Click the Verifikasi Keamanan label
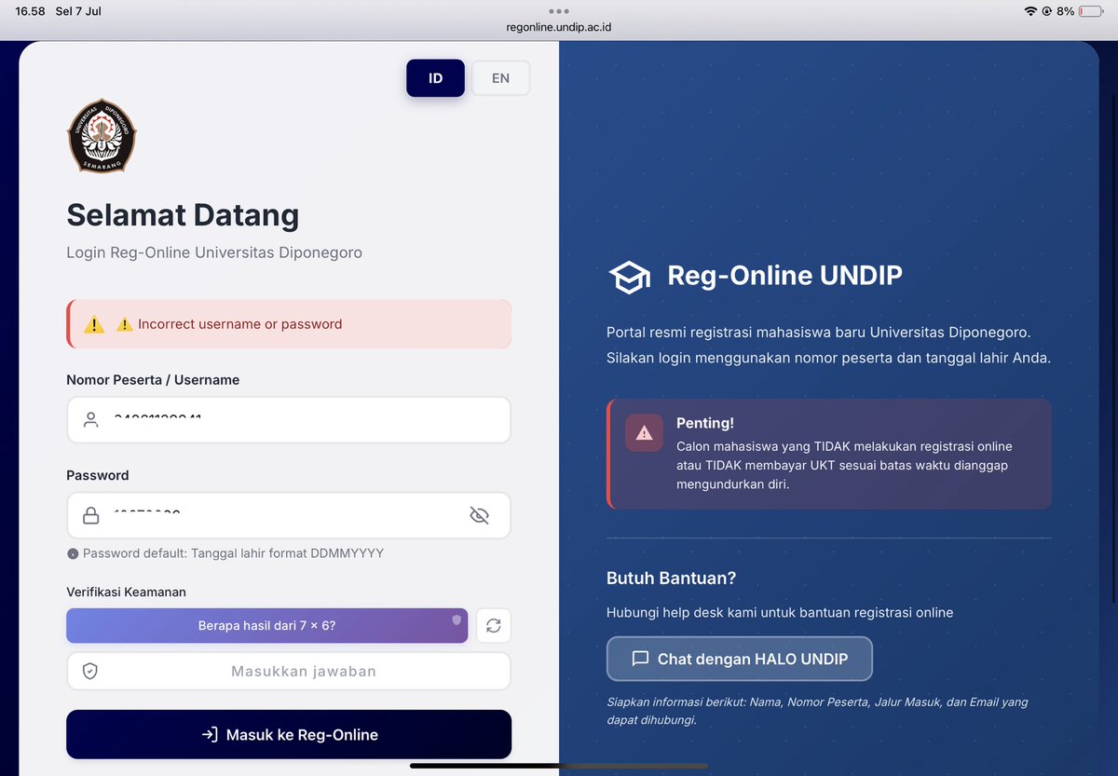This screenshot has width=1118, height=776. coord(126,592)
